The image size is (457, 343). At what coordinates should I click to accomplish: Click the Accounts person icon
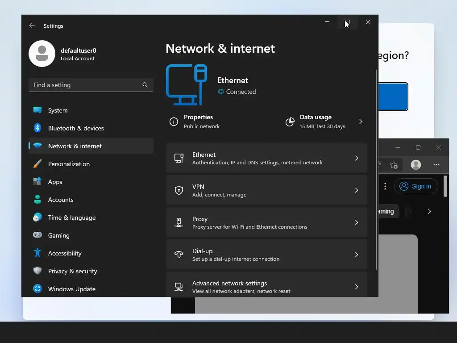tap(37, 199)
